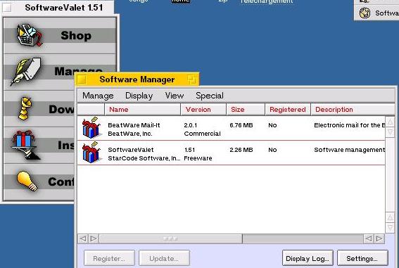399x268 pixels.
Task: Click the Software Manager zoom box icon
Action: click(x=192, y=79)
